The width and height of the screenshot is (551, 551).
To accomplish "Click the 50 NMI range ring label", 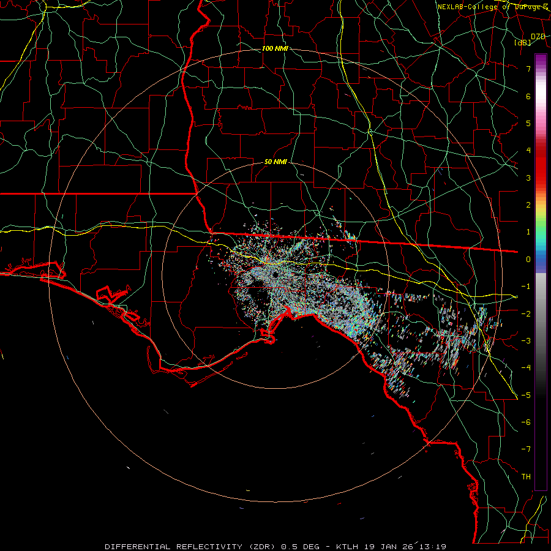I will click(x=275, y=162).
